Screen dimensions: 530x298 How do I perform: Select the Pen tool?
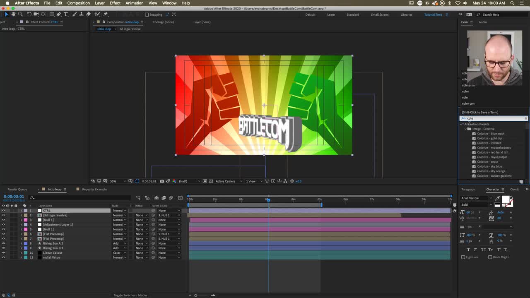coord(58,14)
